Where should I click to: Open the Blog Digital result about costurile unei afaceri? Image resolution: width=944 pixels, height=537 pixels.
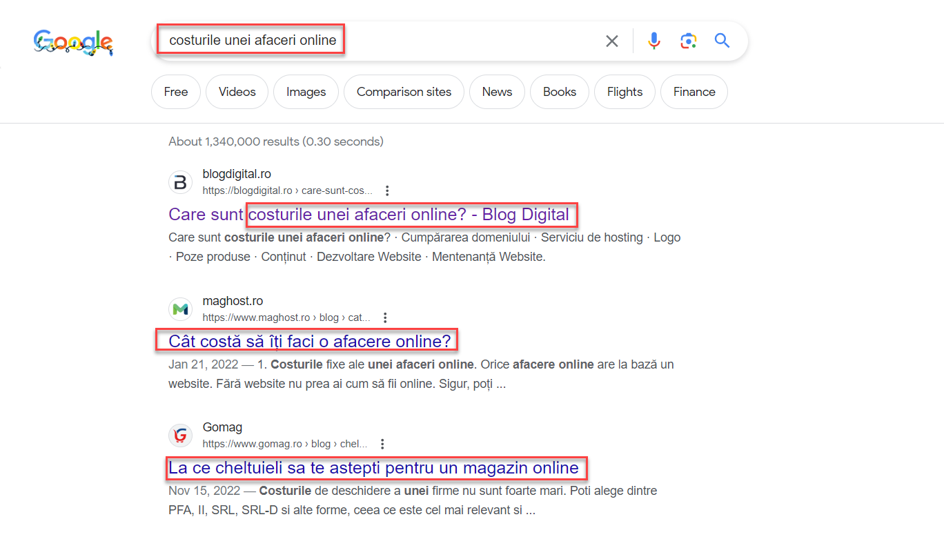(x=372, y=215)
